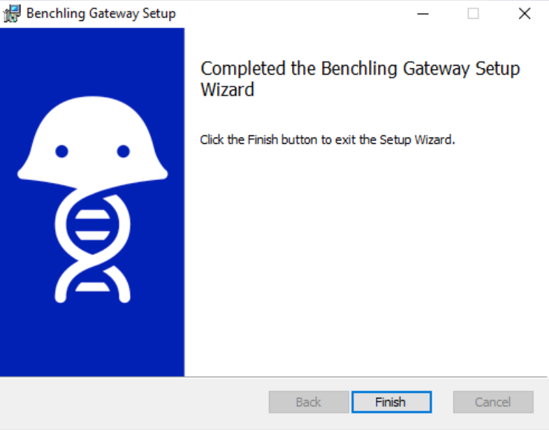This screenshot has width=549, height=430.
Task: Click the DNA helix graphic in the logo
Action: pos(92,237)
